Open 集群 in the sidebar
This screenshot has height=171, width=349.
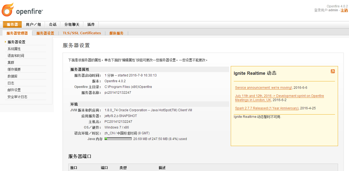tap(11, 62)
